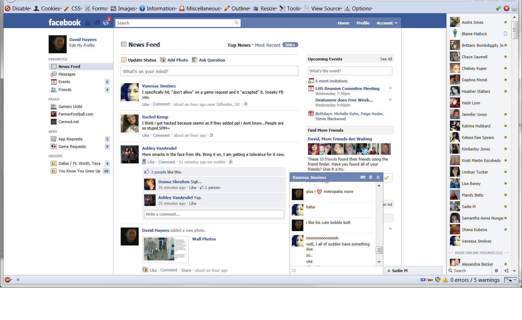The height and width of the screenshot is (320, 522).
Task: Go to Home in Facebook header
Action: pos(343,23)
